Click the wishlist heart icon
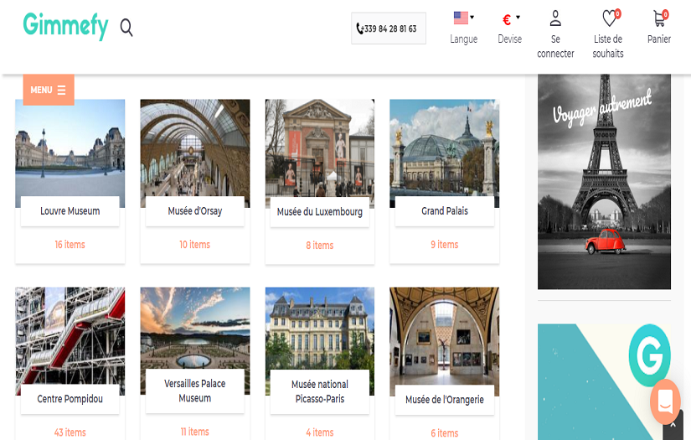Screen dimensions: 691x440 (x=610, y=18)
